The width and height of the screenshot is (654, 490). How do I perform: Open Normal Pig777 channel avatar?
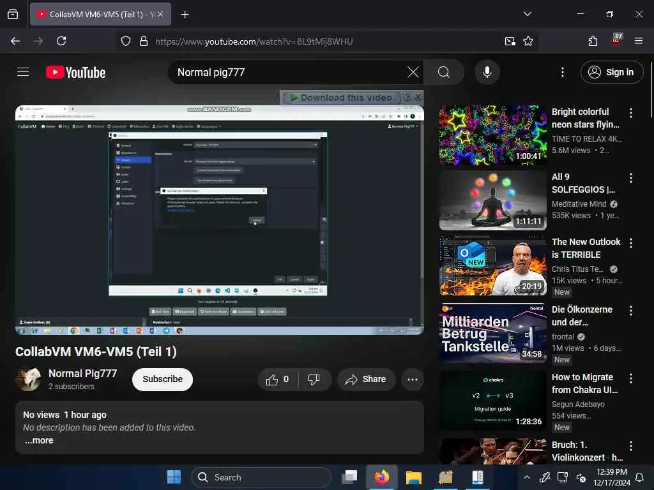point(28,379)
